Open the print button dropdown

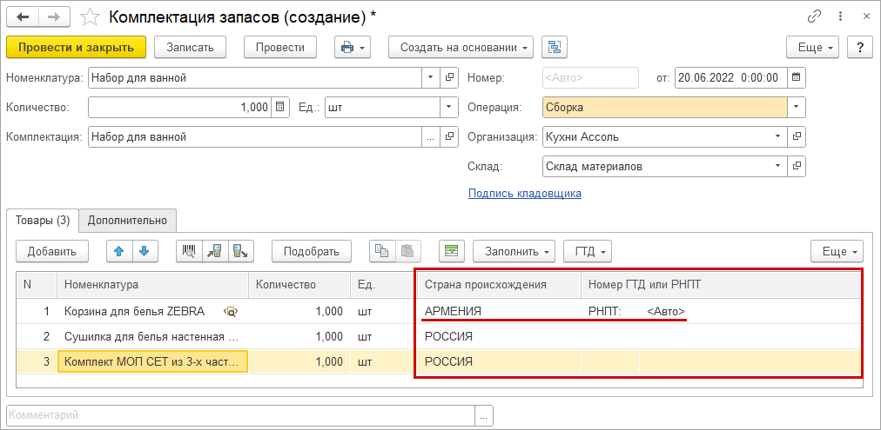click(353, 46)
